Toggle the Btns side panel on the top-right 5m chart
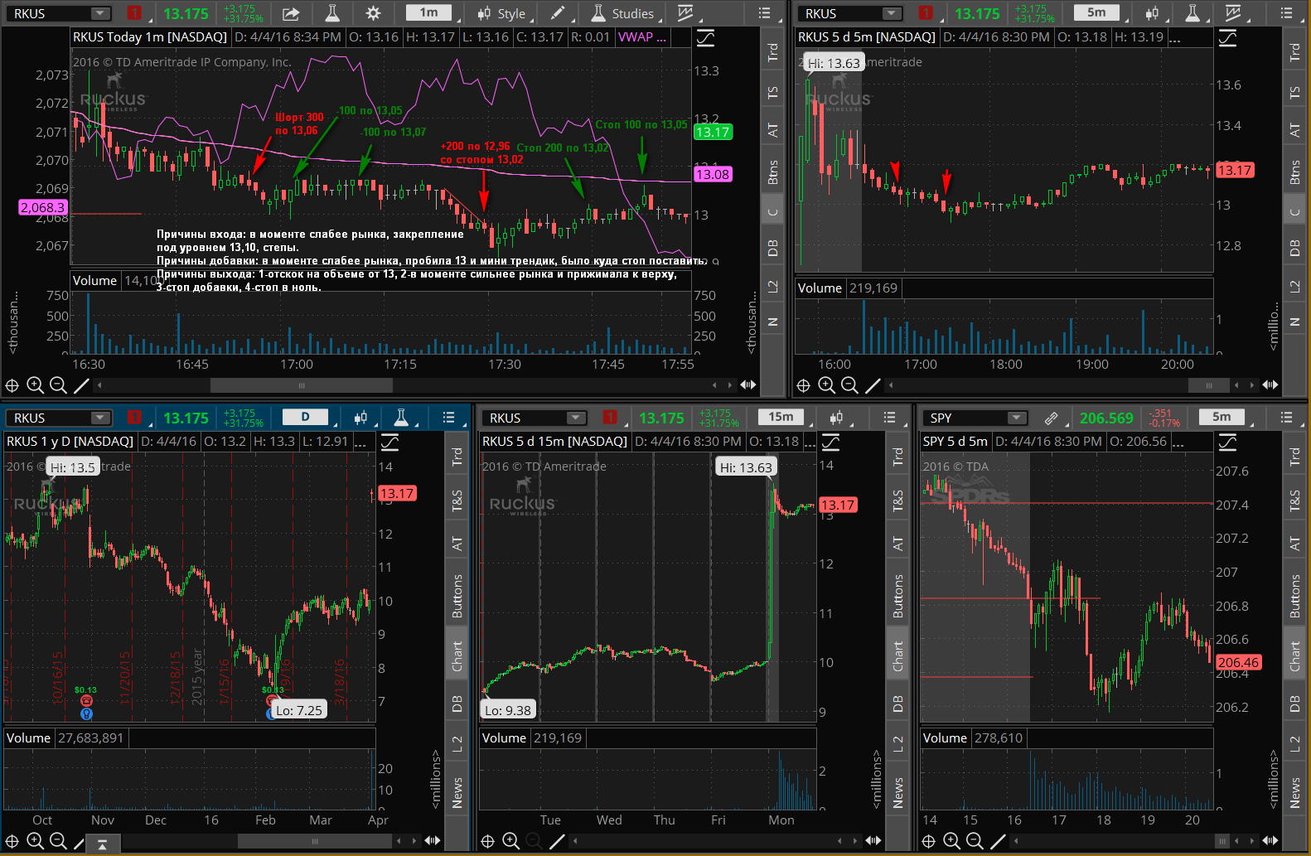Viewport: 1311px width, 856px height. (x=1294, y=172)
